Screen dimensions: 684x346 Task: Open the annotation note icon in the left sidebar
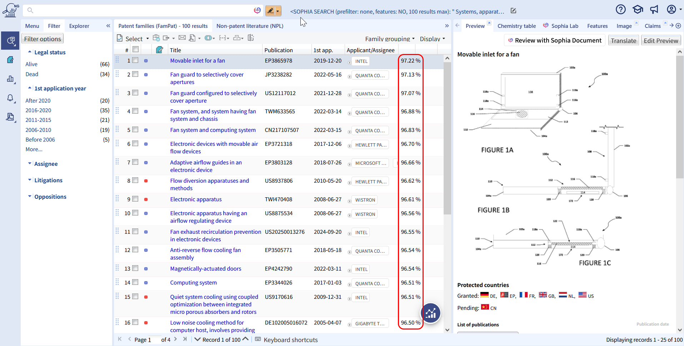click(10, 60)
